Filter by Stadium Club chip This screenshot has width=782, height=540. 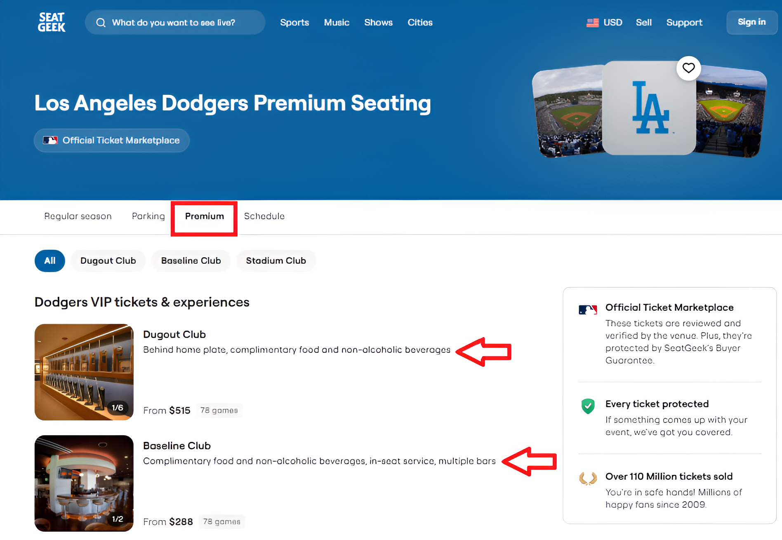click(276, 261)
